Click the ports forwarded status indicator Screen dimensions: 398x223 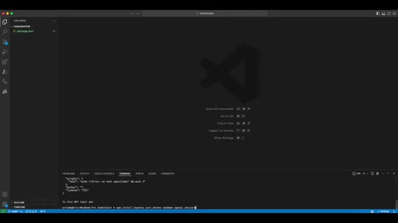43,211
